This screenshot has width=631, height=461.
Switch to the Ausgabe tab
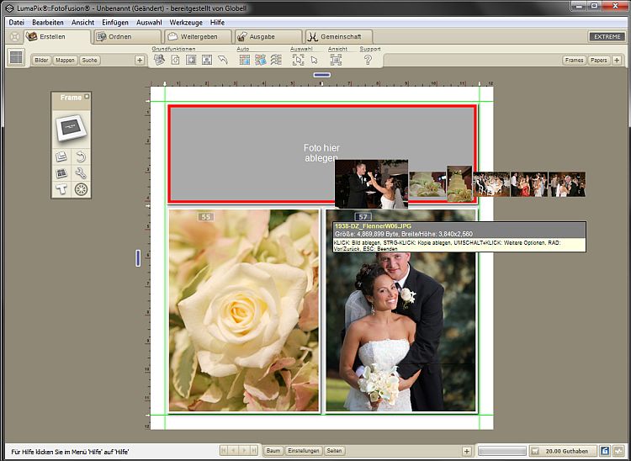pyautogui.click(x=268, y=37)
